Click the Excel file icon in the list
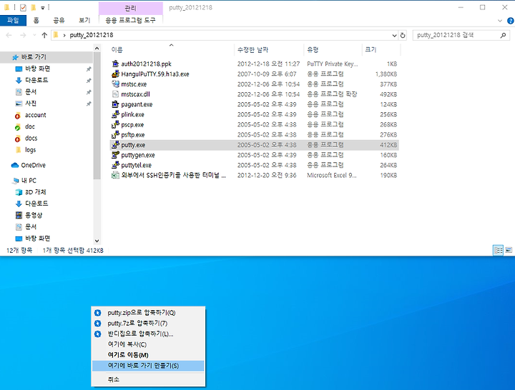The width and height of the screenshot is (515, 390). 115,175
